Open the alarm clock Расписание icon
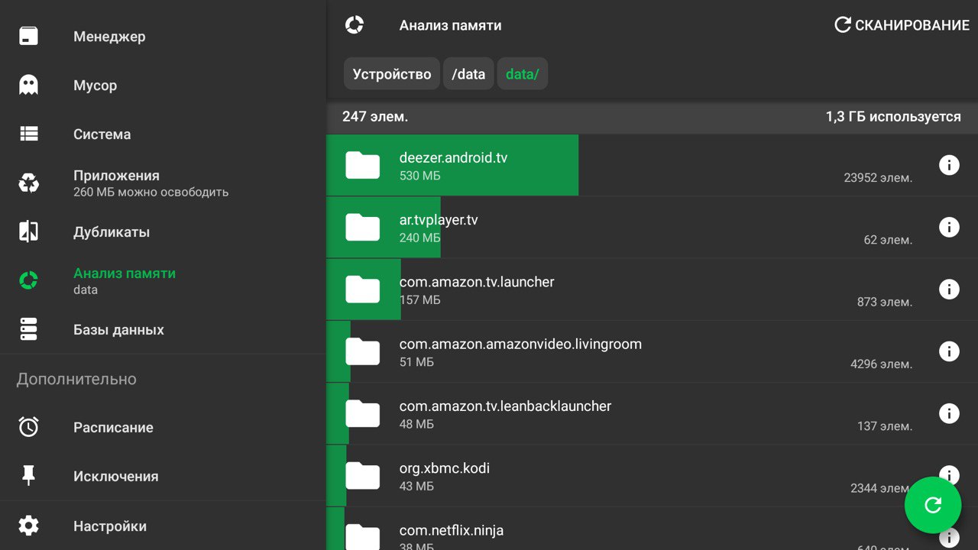The image size is (978, 550). (28, 427)
